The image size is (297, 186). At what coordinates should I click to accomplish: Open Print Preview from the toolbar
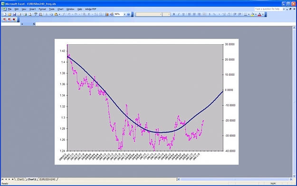pyautogui.click(x=30, y=14)
